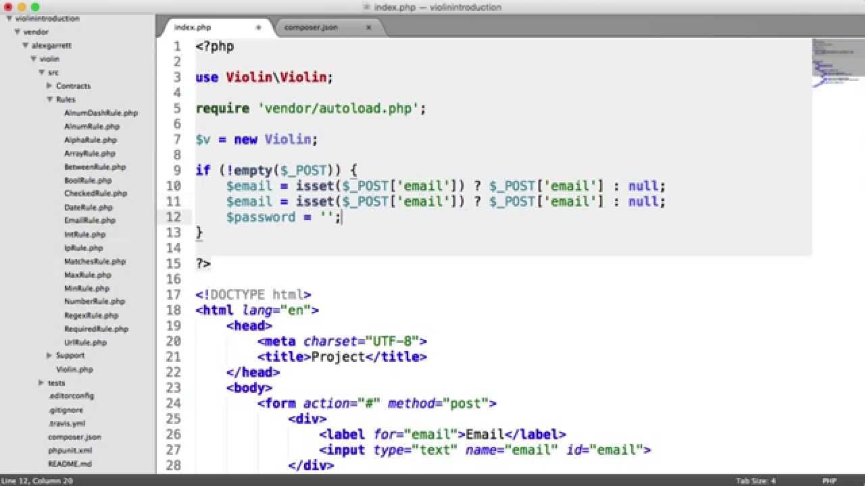Expand the Support folder arrow

point(50,355)
